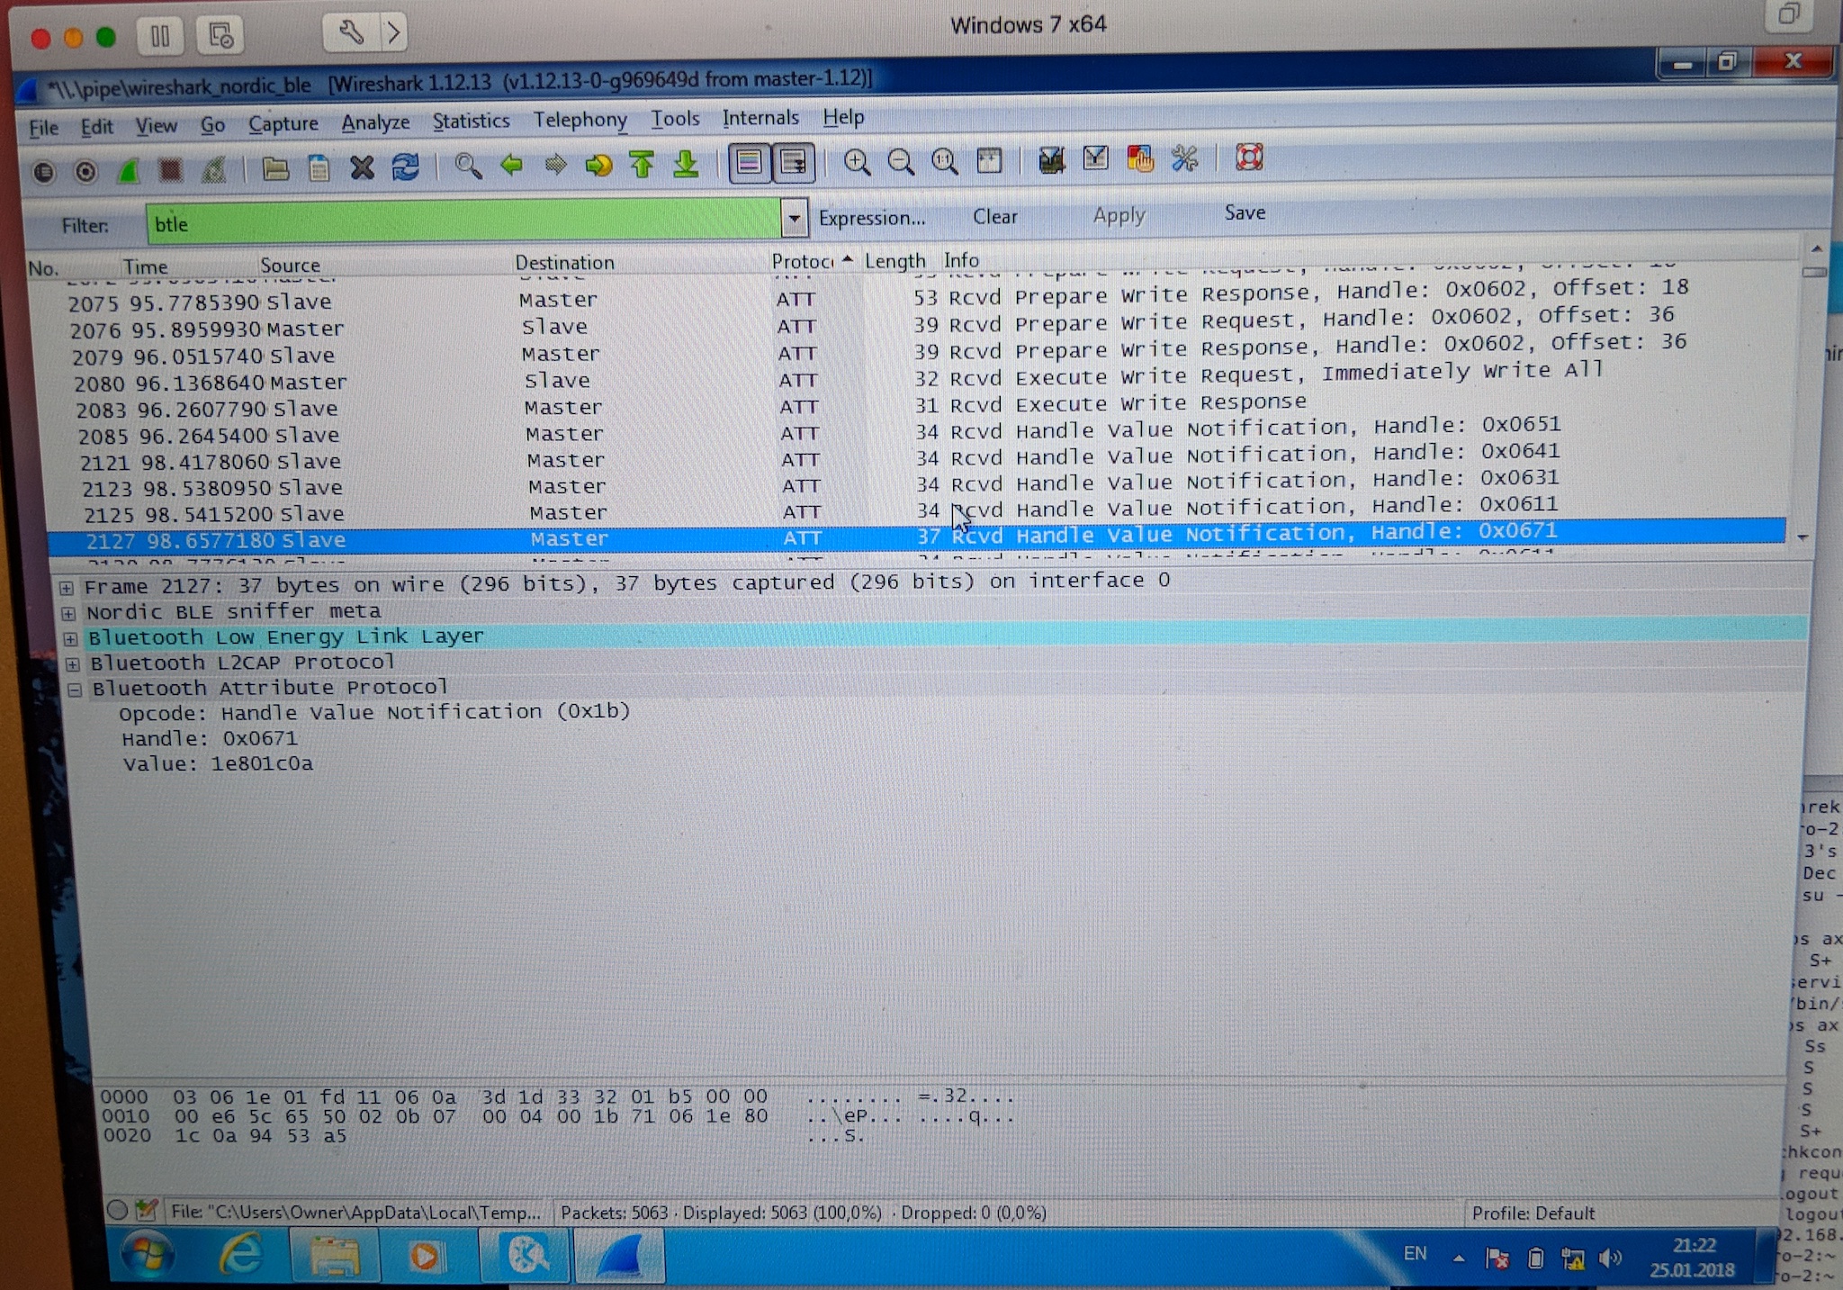Edit coloring rules icon
1843x1290 pixels.
[x=1140, y=159]
